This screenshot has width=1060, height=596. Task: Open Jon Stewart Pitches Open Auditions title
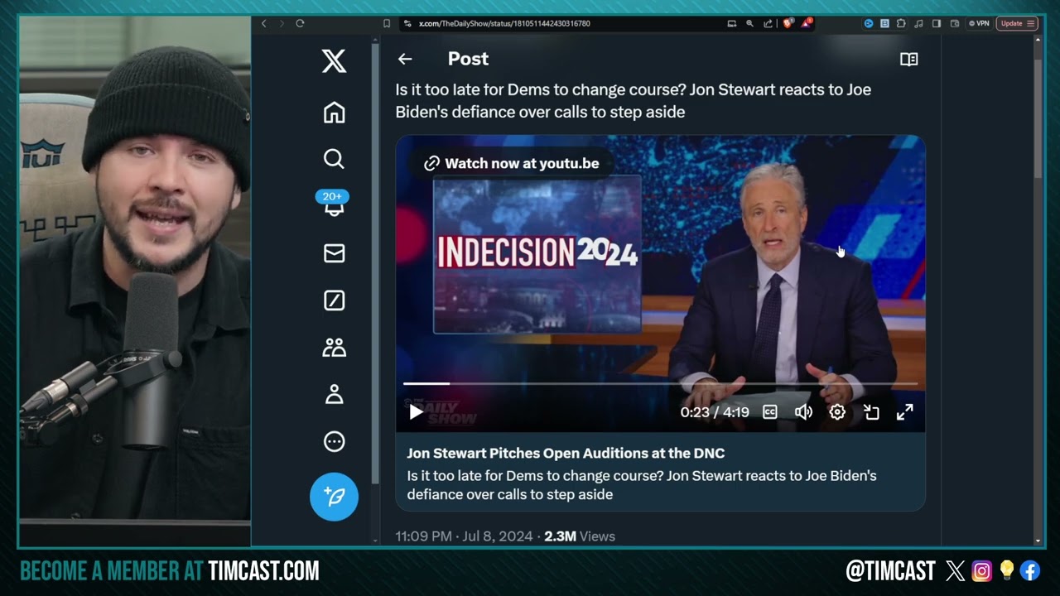[x=566, y=453]
